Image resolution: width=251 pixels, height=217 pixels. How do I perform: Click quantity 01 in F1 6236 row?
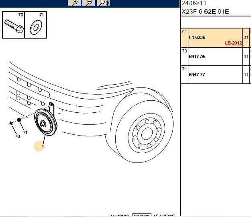[x=246, y=37]
